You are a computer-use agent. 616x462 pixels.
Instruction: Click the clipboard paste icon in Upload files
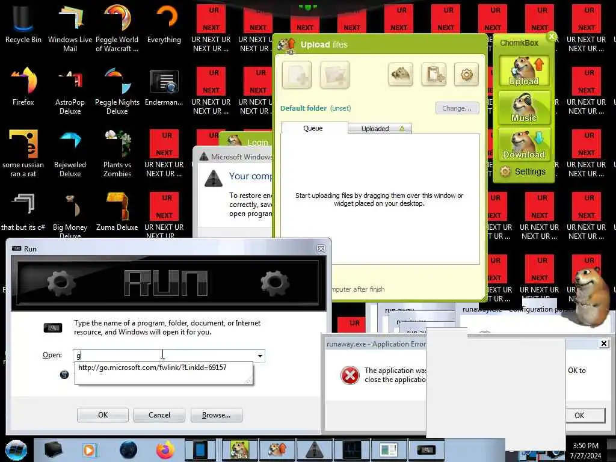point(434,74)
